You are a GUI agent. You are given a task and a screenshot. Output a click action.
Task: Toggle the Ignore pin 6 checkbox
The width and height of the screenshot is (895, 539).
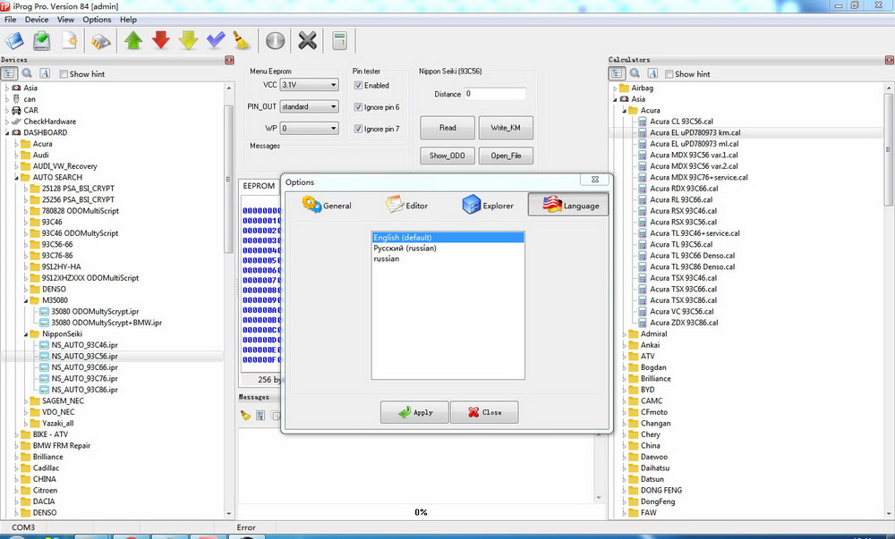pyautogui.click(x=359, y=107)
